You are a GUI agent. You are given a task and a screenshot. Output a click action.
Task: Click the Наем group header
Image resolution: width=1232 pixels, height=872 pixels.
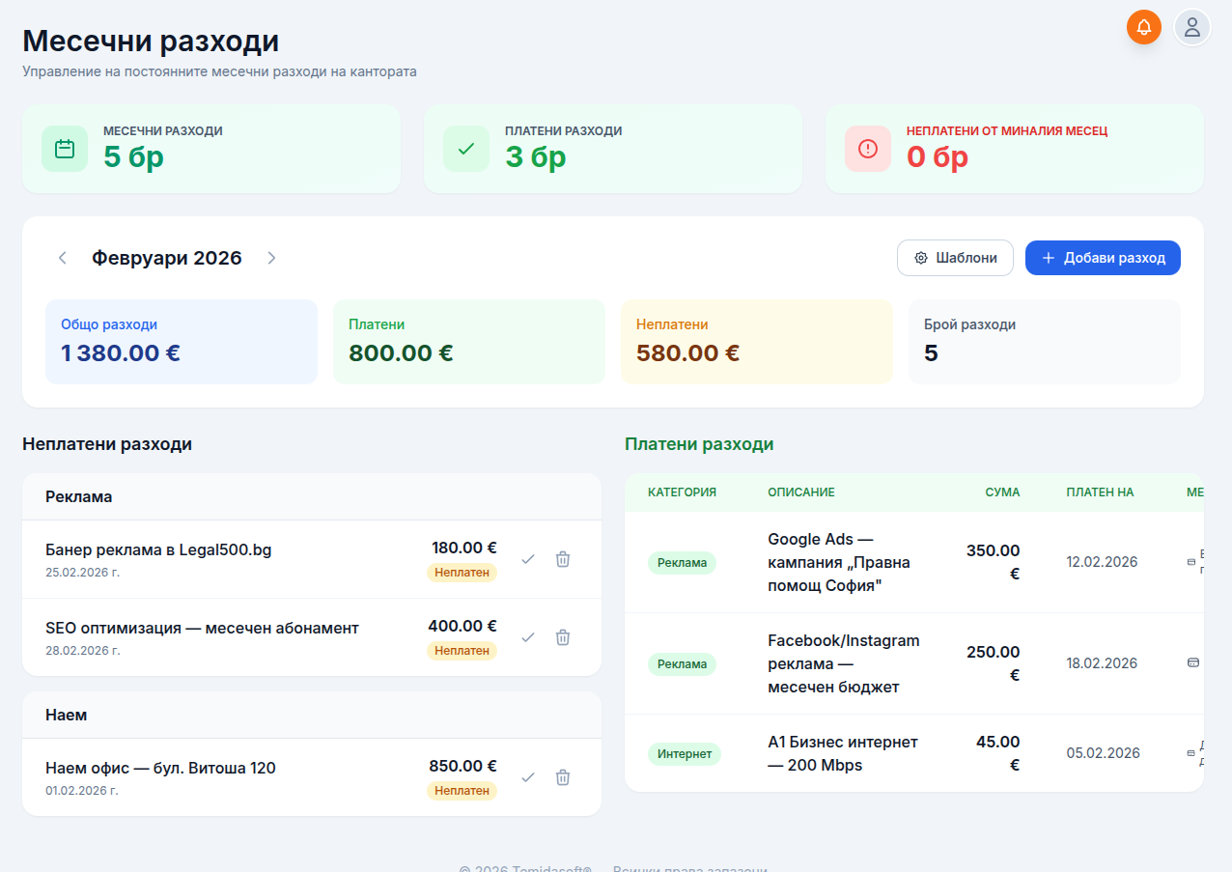click(311, 715)
